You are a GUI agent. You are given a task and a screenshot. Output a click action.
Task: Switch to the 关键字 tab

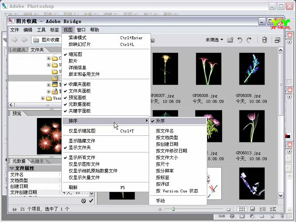tap(37, 161)
